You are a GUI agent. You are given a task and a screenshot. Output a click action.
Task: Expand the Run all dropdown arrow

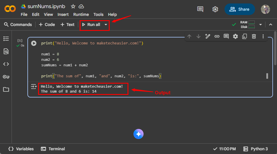[106, 25]
